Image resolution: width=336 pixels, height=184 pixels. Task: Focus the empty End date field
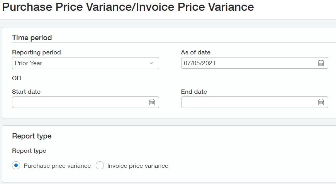pos(255,102)
